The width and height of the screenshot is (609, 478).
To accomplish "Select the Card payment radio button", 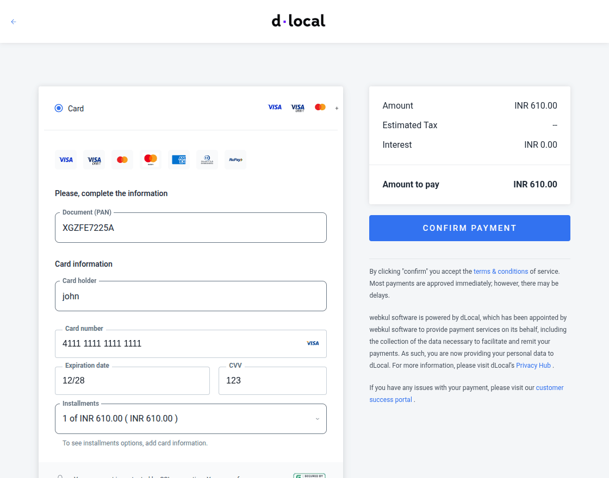I will 59,108.
